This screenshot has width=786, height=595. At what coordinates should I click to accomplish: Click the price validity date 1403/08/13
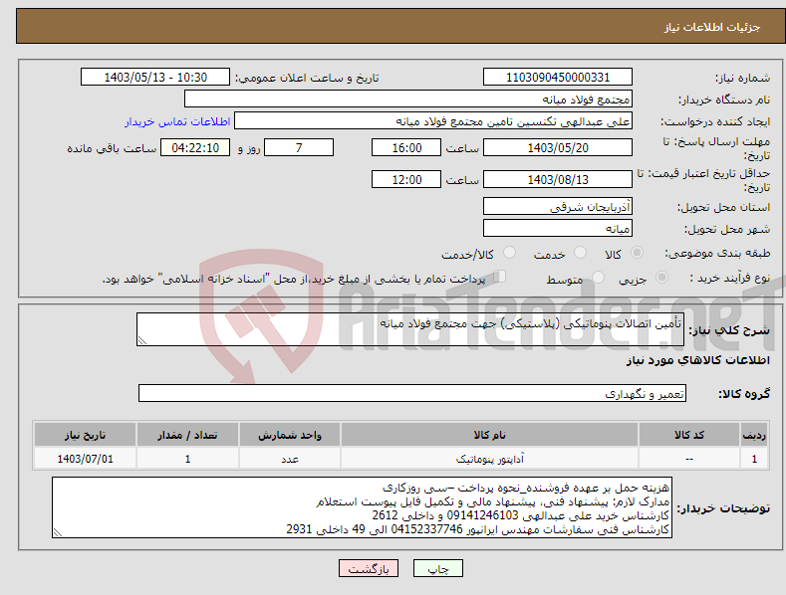pos(558,179)
